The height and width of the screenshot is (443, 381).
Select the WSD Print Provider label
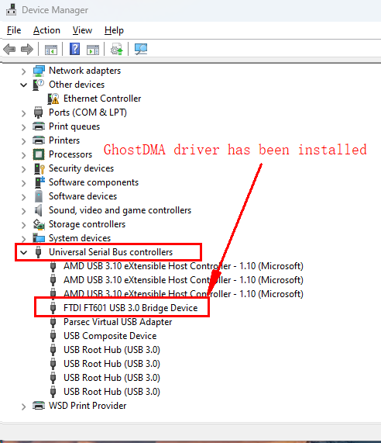(88, 406)
